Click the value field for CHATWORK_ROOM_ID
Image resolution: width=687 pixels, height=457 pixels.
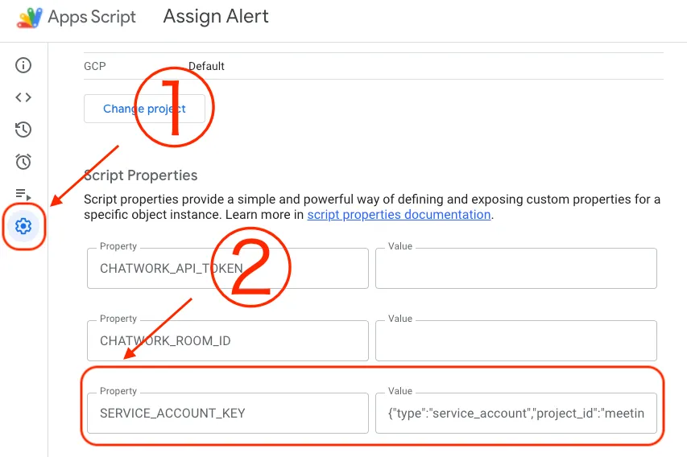coord(515,341)
